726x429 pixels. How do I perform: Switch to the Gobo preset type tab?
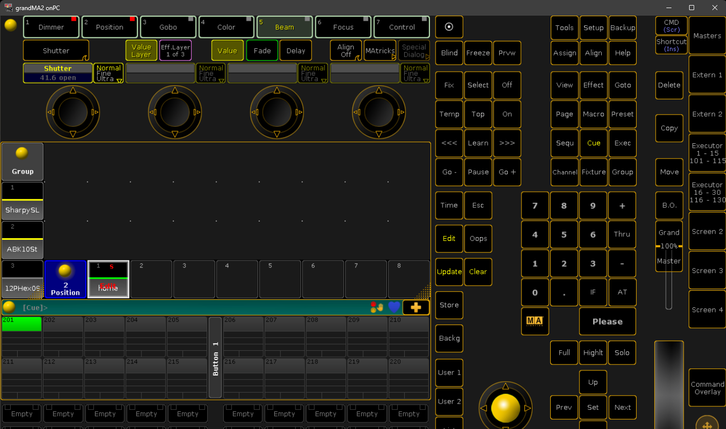click(x=168, y=27)
